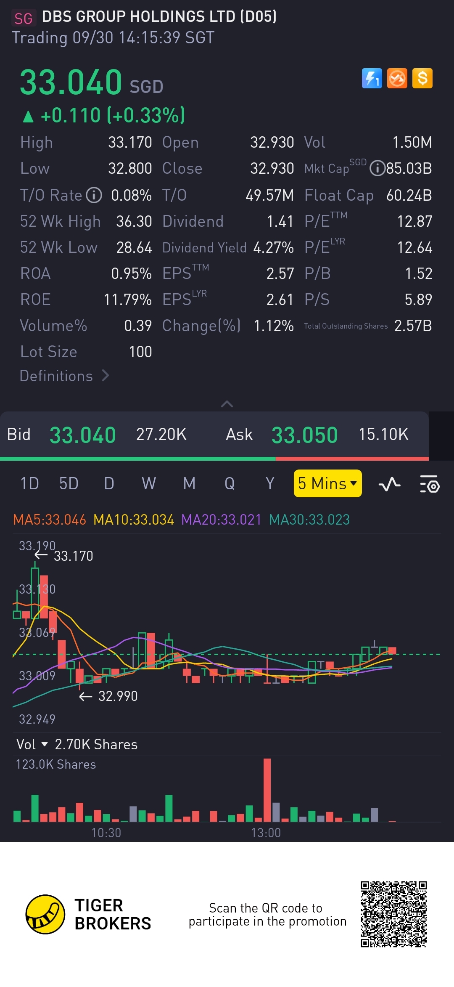Tap the Total Outstanding Shares 2.57B value

413,326
